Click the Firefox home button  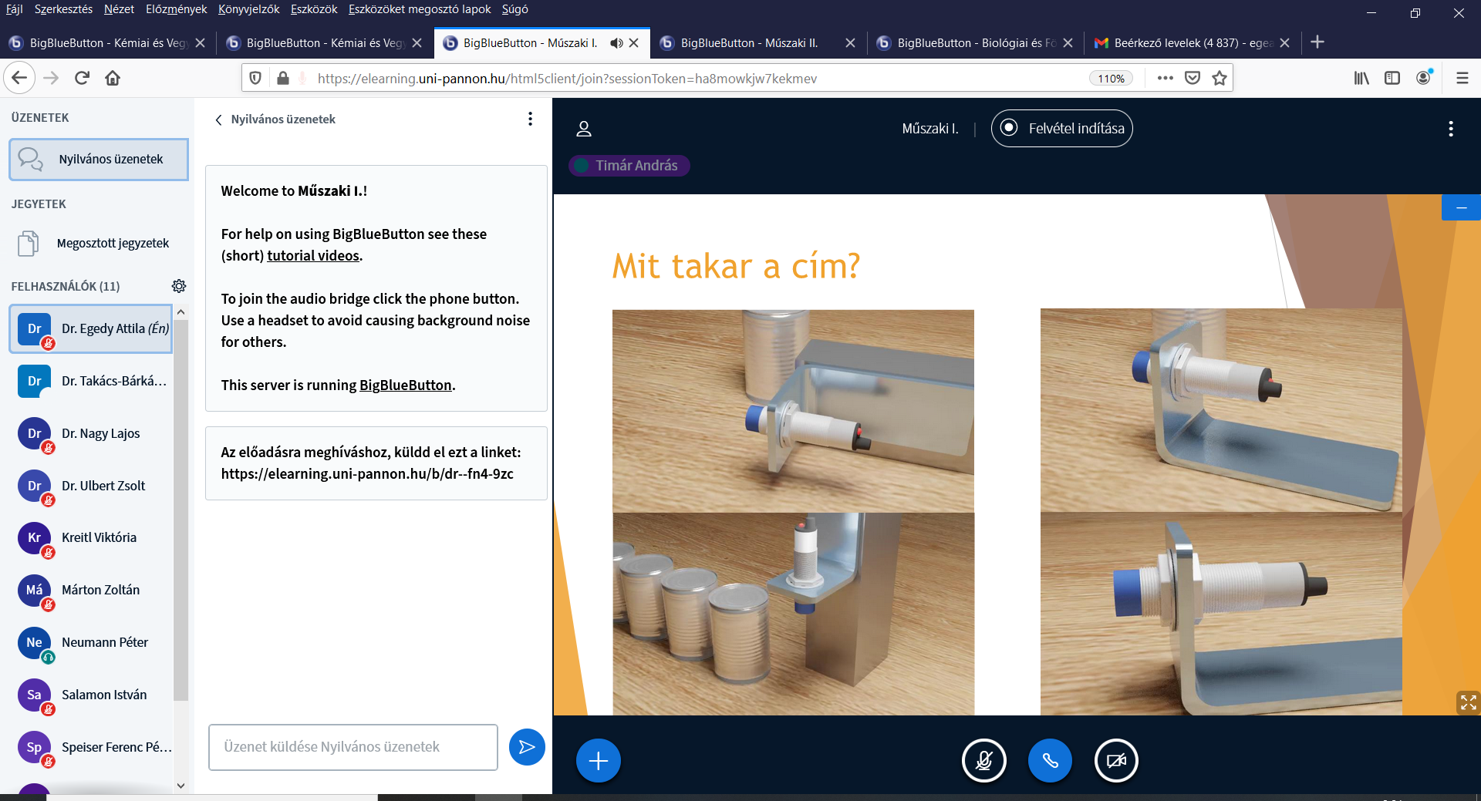click(x=113, y=78)
